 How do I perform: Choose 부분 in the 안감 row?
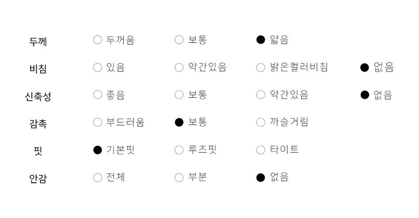coord(179,177)
